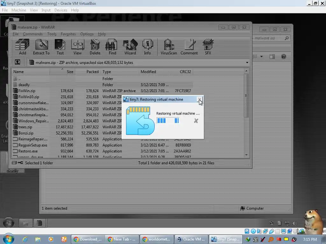Click the scroll down arrow in WinRAR list
Image resolution: width=326 pixels, height=244 pixels.
point(246,155)
